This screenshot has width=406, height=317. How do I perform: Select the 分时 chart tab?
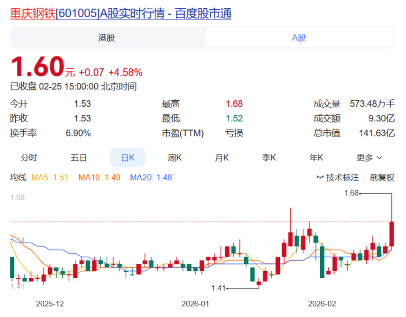point(29,158)
